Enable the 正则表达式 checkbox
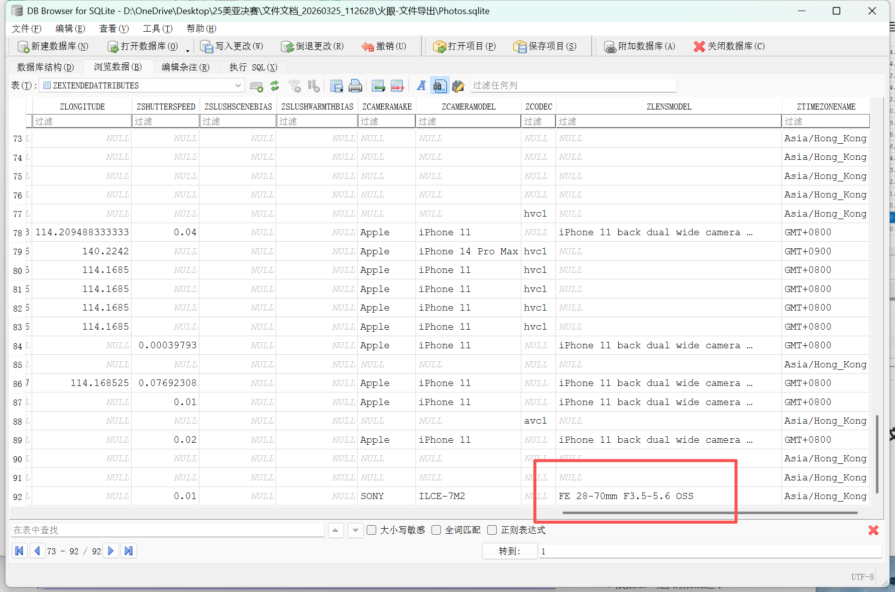The image size is (895, 592). pyautogui.click(x=492, y=530)
